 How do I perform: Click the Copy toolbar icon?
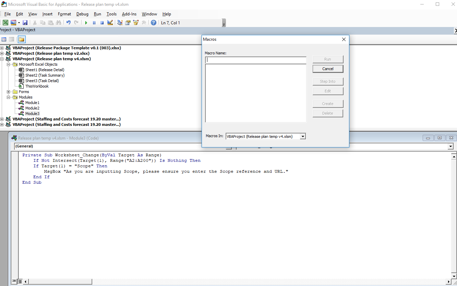click(43, 23)
